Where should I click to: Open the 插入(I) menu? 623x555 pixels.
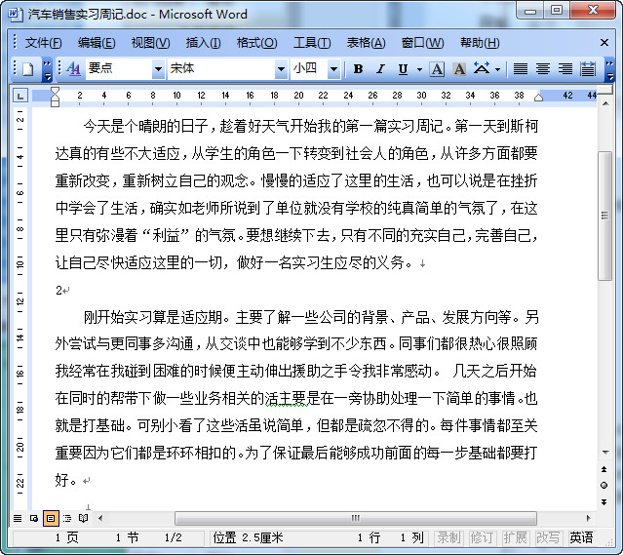203,43
